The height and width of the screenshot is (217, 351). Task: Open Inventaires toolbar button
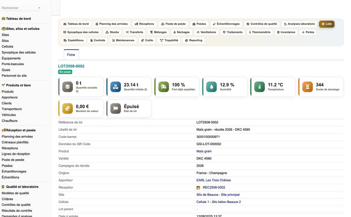[286, 32]
